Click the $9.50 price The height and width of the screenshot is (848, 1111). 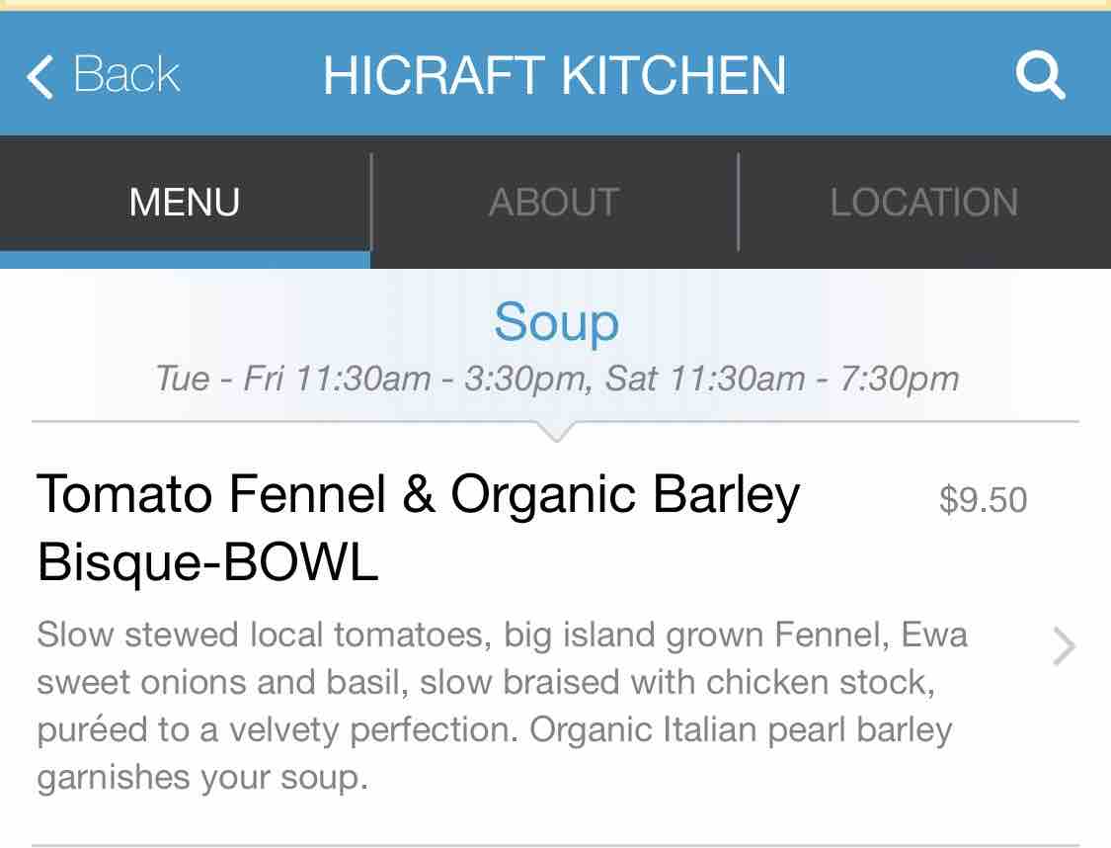(983, 500)
